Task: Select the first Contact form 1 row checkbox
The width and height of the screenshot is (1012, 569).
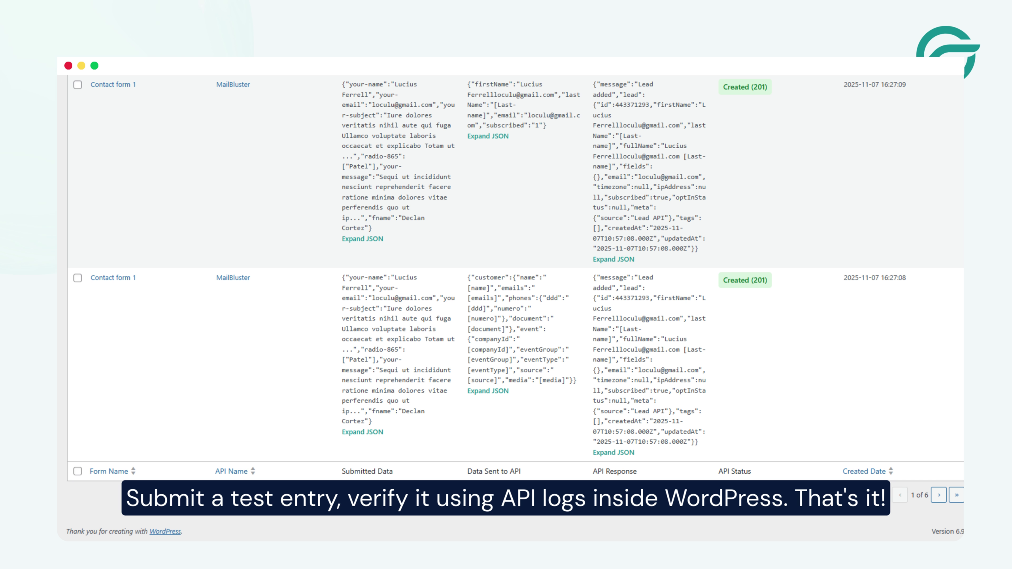Action: (77, 85)
